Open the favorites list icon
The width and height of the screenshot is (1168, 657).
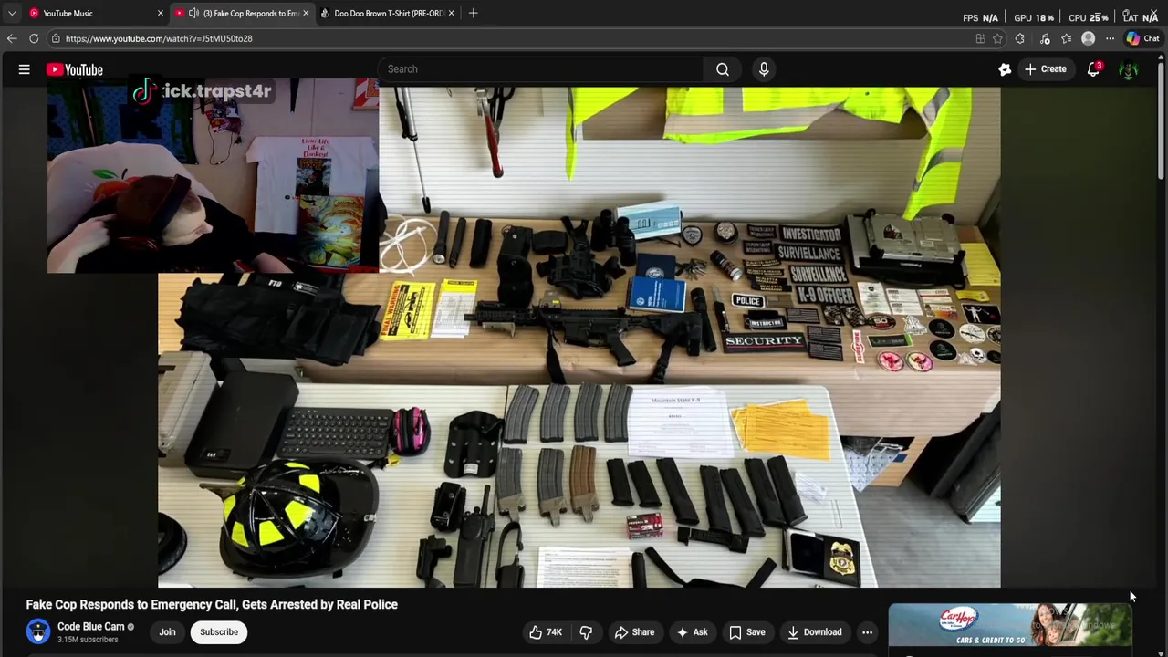pyautogui.click(x=1066, y=38)
